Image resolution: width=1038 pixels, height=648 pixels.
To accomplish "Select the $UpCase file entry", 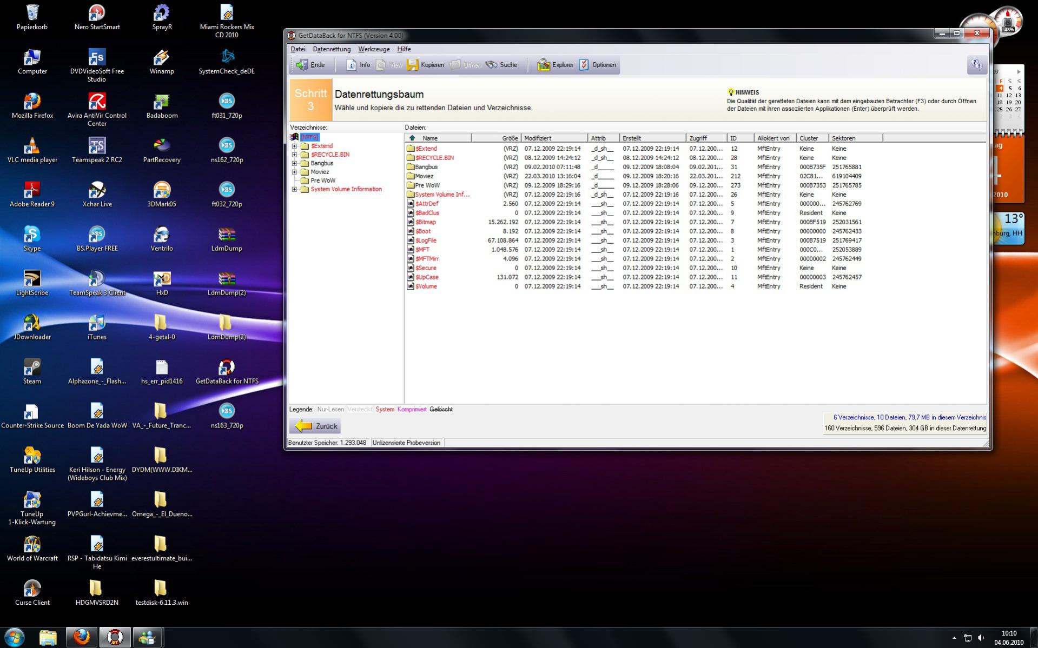I will pos(427,277).
